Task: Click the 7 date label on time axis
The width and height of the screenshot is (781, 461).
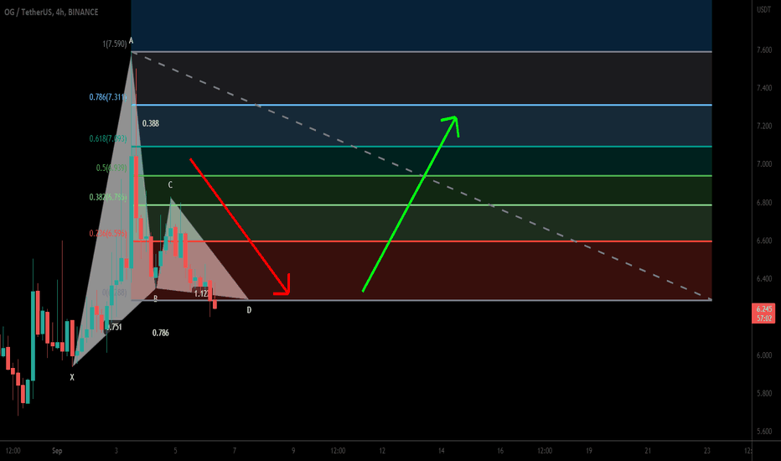Action: (x=235, y=451)
